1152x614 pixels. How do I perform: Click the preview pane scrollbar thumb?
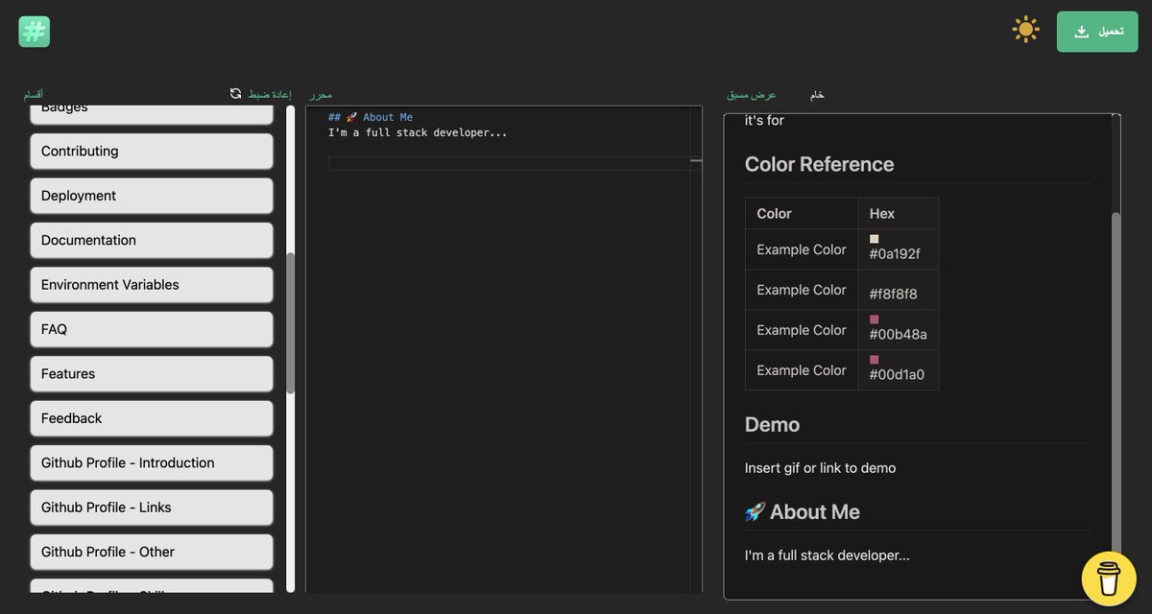[1116, 384]
